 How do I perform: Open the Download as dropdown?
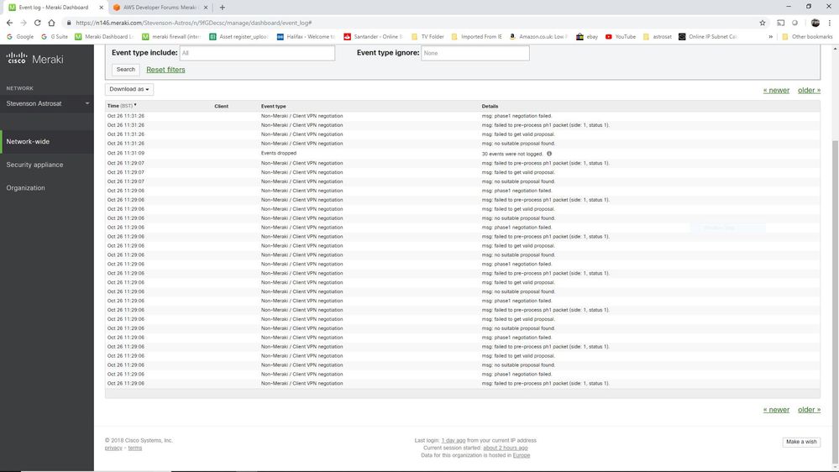pos(129,89)
